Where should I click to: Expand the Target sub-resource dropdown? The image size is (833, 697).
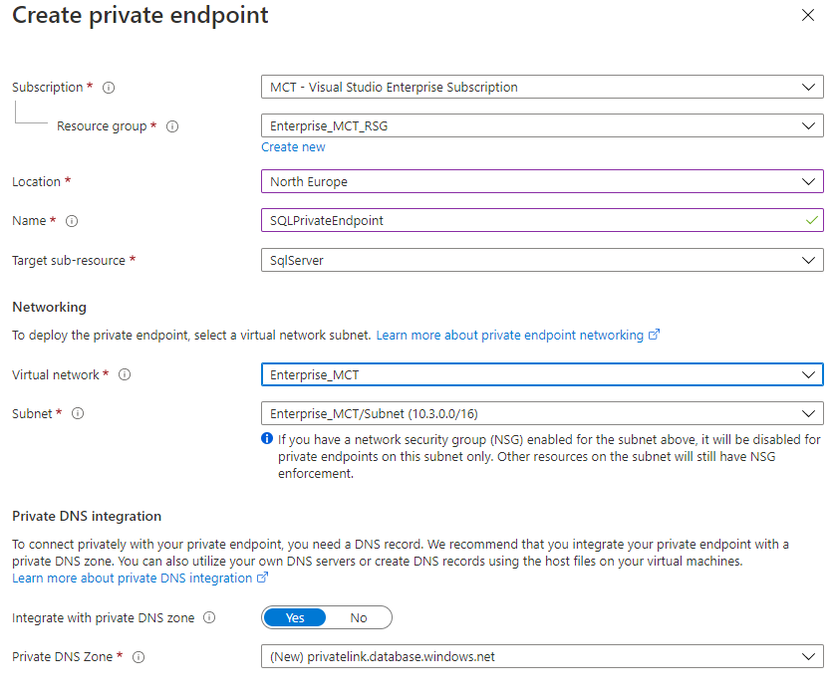541,260
